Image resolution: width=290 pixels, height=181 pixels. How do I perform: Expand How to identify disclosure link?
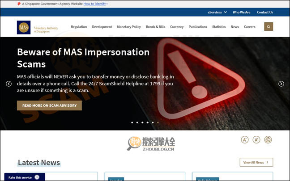tap(96, 4)
